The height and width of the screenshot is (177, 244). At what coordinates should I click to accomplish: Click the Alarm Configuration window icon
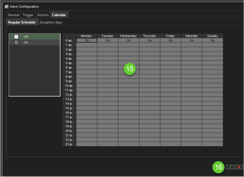click(x=6, y=6)
